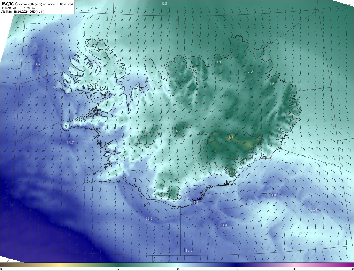Click the 5.8 value label on the map
This screenshot has width=354, height=271.
(x=165, y=4)
